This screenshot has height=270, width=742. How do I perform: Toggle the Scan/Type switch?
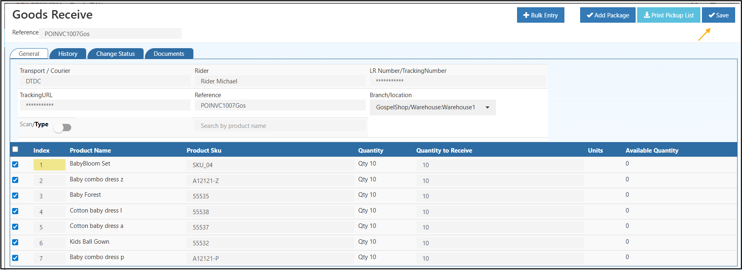point(63,128)
